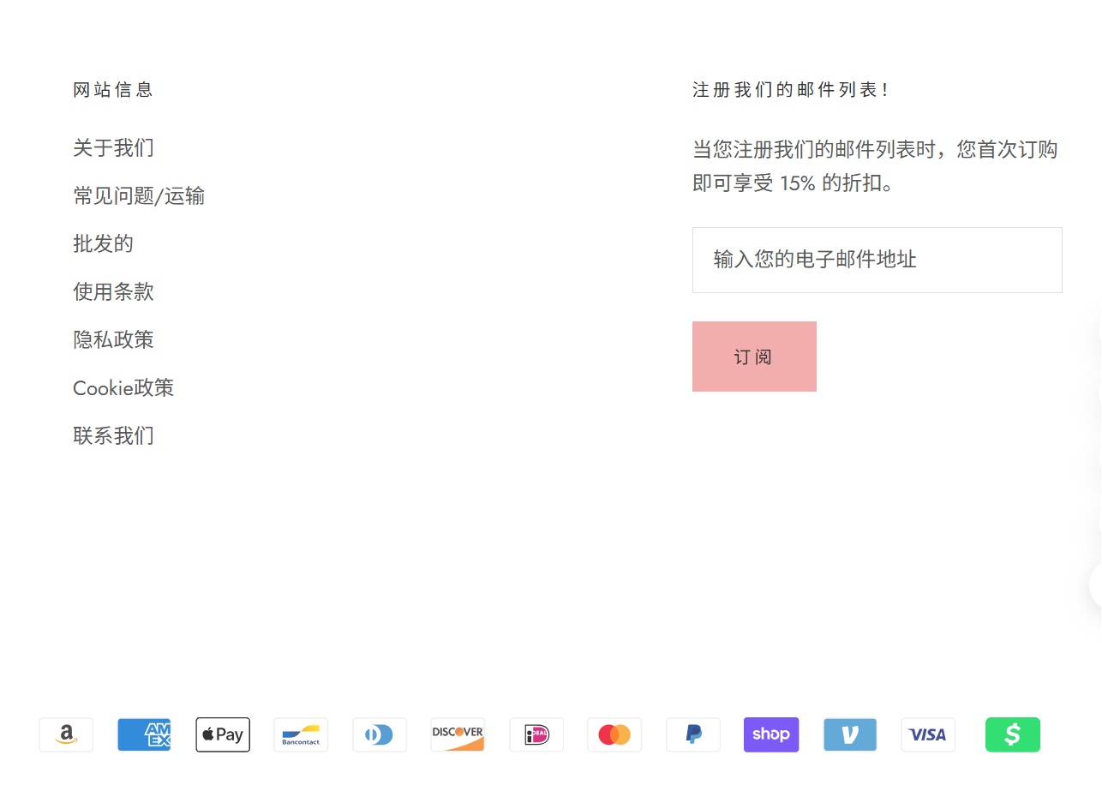The width and height of the screenshot is (1102, 797).
Task: Click the Amazon Pay payment icon
Action: coord(66,734)
